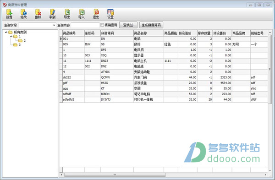
Task: Open the 设置 (Settings) toolbar icon
Action: [110, 14]
